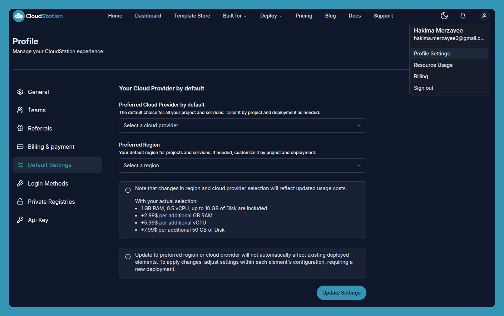Toggle dark mode moon icon

point(444,16)
